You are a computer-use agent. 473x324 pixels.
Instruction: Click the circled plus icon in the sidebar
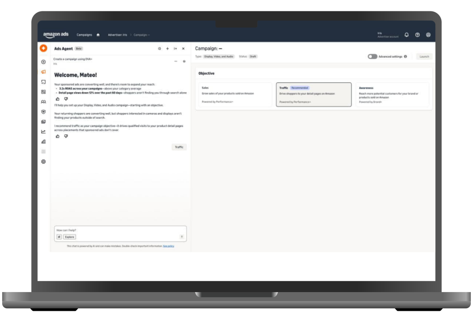click(43, 62)
